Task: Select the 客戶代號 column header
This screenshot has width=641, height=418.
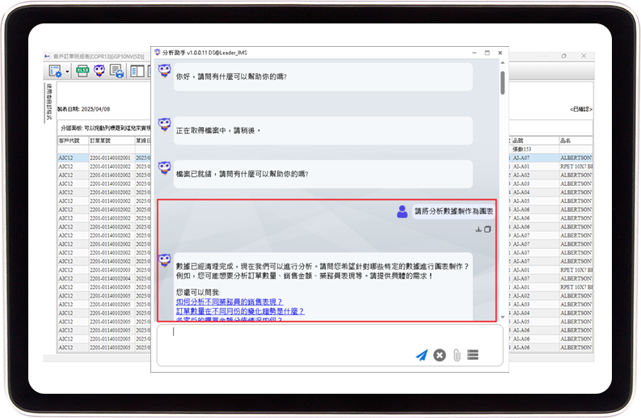Action: pos(71,140)
